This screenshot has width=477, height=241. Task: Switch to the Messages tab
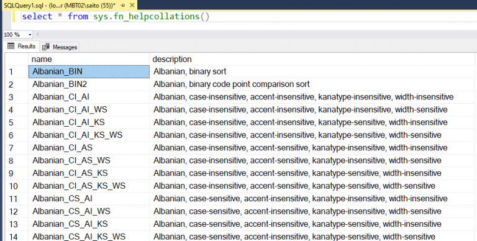pyautogui.click(x=60, y=47)
